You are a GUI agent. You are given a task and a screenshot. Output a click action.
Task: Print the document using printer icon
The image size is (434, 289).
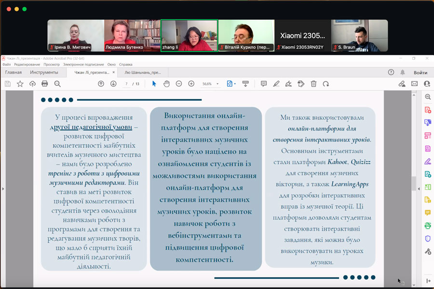click(x=44, y=83)
